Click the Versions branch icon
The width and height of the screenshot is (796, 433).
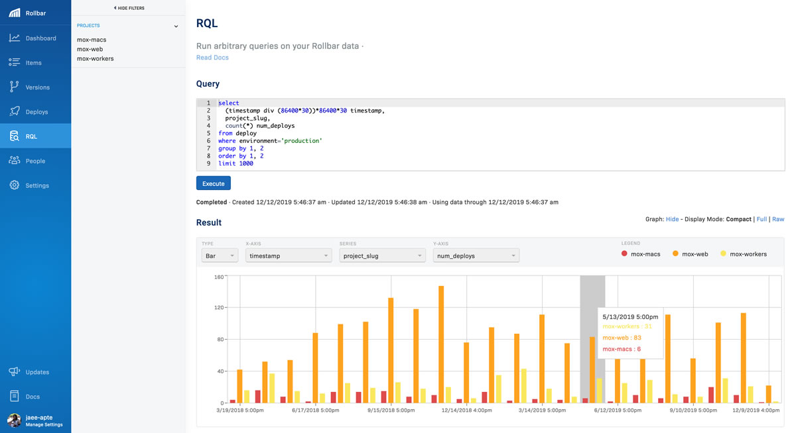coord(14,87)
